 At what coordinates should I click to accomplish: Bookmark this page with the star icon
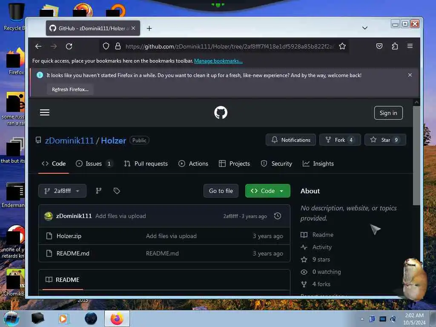[342, 46]
